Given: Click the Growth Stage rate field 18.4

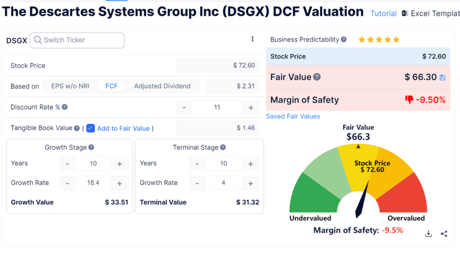Looking at the screenshot, I should [93, 183].
